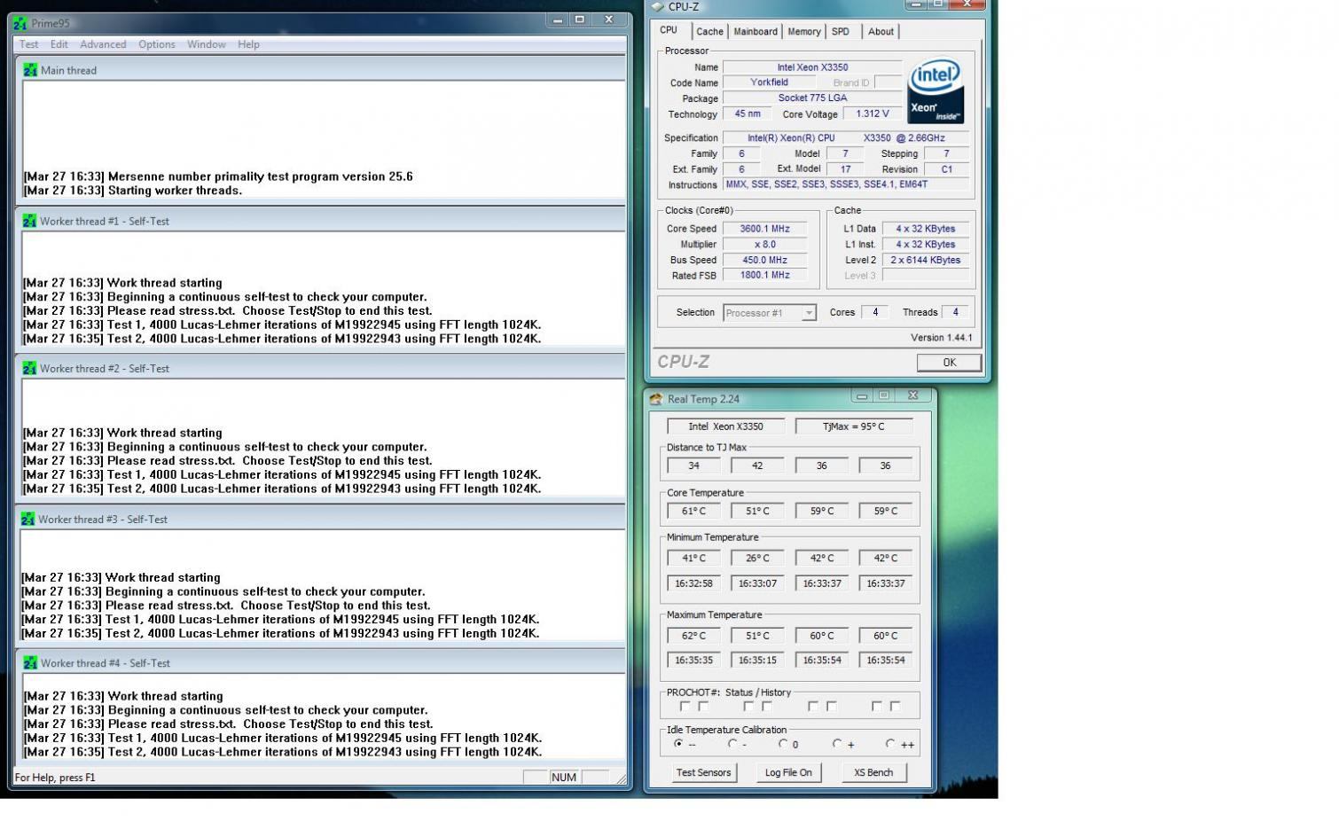Click the CPU-Z title bar icon
Screen dimensions: 1339x837
pyautogui.click(x=657, y=7)
